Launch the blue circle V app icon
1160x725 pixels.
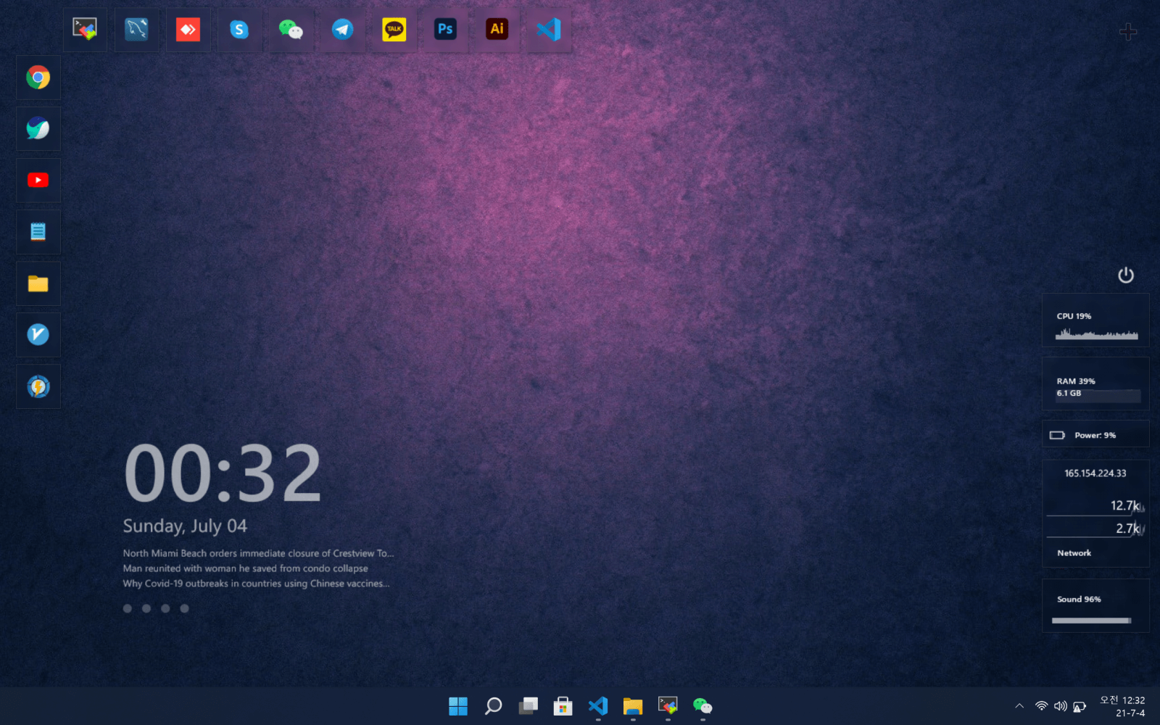point(38,334)
